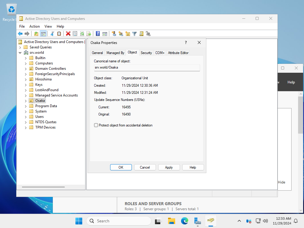Open File Explorer from the taskbar
Image resolution: width=304 pixels, height=228 pixels.
pos(171,221)
